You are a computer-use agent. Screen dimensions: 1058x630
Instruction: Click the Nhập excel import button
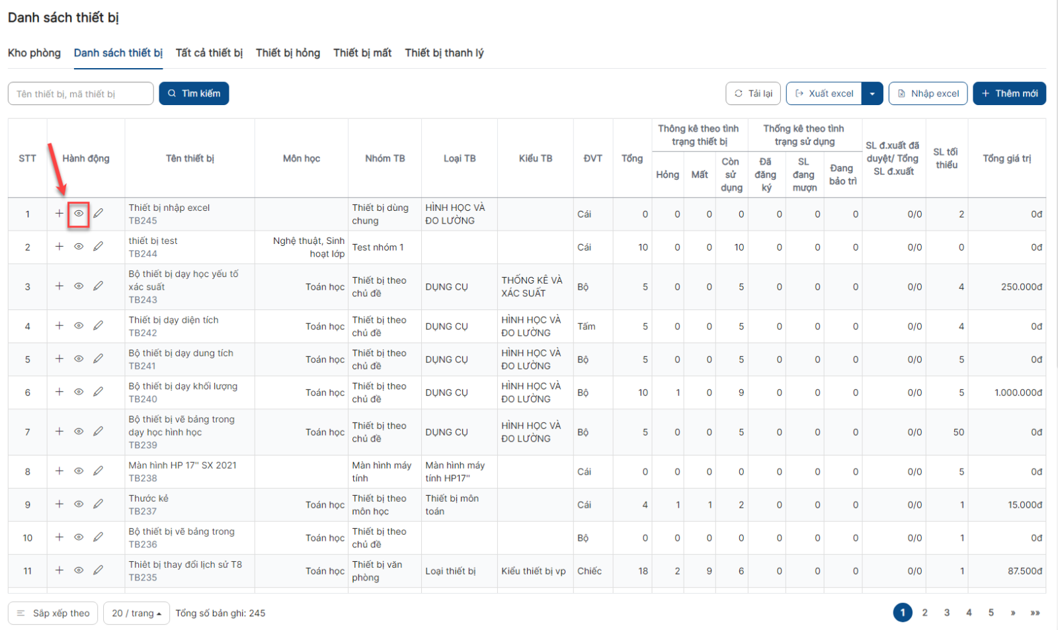coord(928,94)
